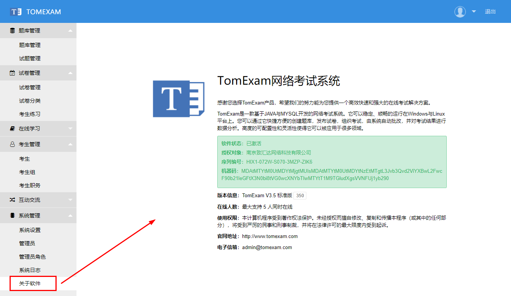This screenshot has width=511, height=296.
Task: Click the shuffle icon beside 互动交流
Action: click(12, 200)
